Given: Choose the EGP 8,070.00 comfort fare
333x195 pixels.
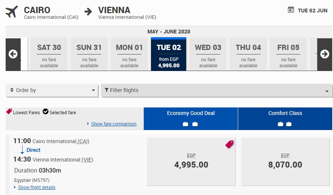Looking at the screenshot, I should coord(285,161).
